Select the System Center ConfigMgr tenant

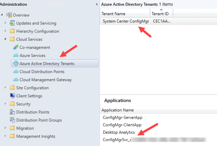tap(126, 21)
